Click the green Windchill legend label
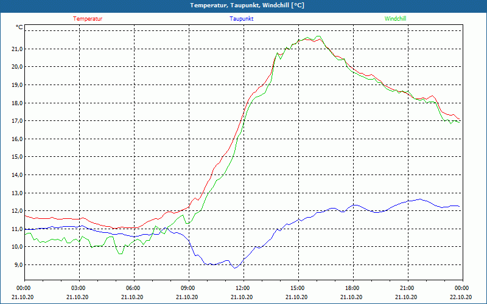The width and height of the screenshot is (487, 304). 395,19
